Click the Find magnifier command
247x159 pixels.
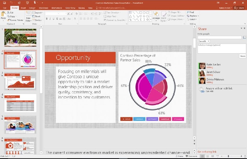[x=190, y=12]
